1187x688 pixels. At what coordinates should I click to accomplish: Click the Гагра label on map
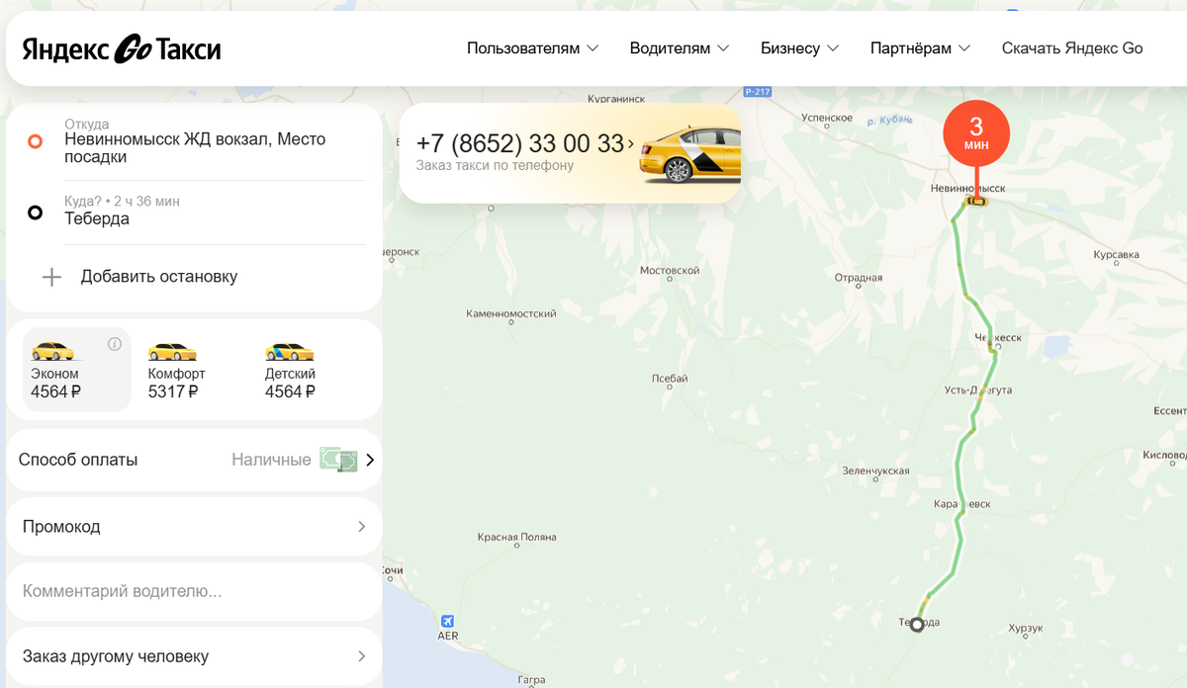[531, 681]
